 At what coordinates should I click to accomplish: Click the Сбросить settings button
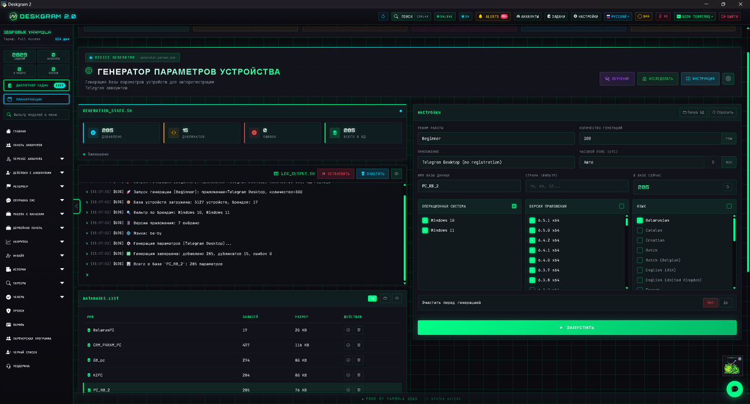pyautogui.click(x=722, y=112)
